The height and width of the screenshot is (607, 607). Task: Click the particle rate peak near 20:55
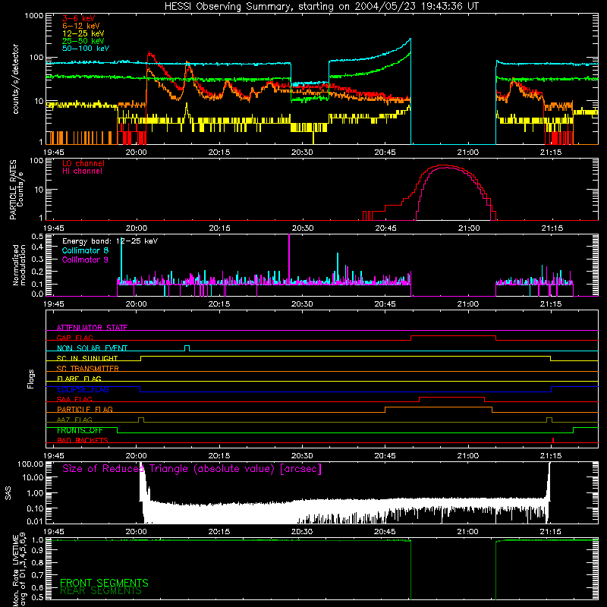[x=443, y=165]
